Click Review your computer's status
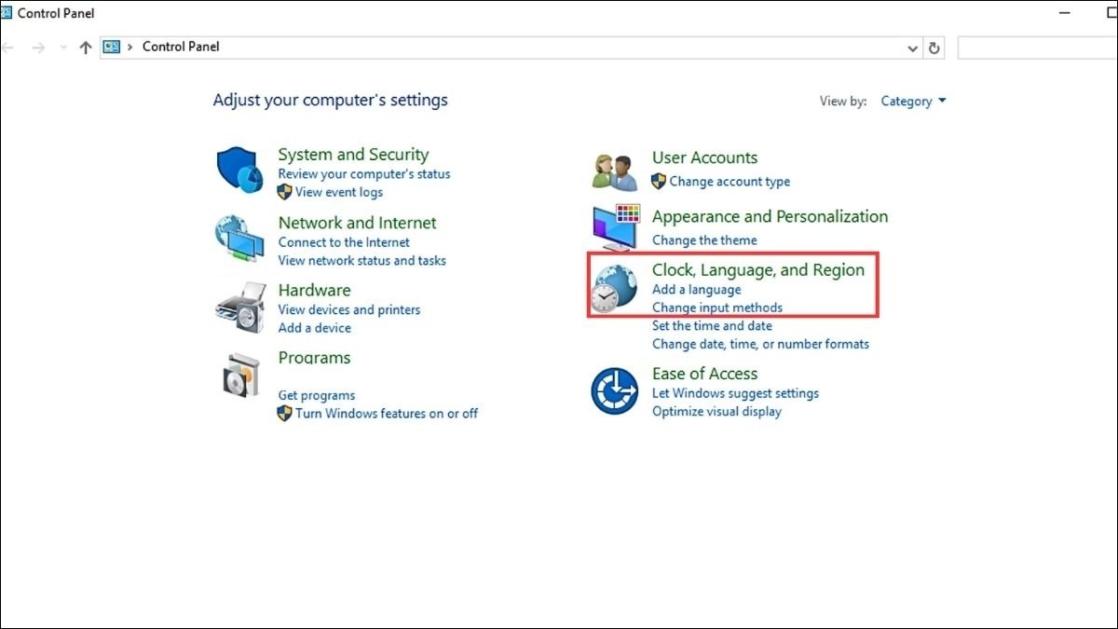This screenshot has width=1118, height=629. pos(364,174)
